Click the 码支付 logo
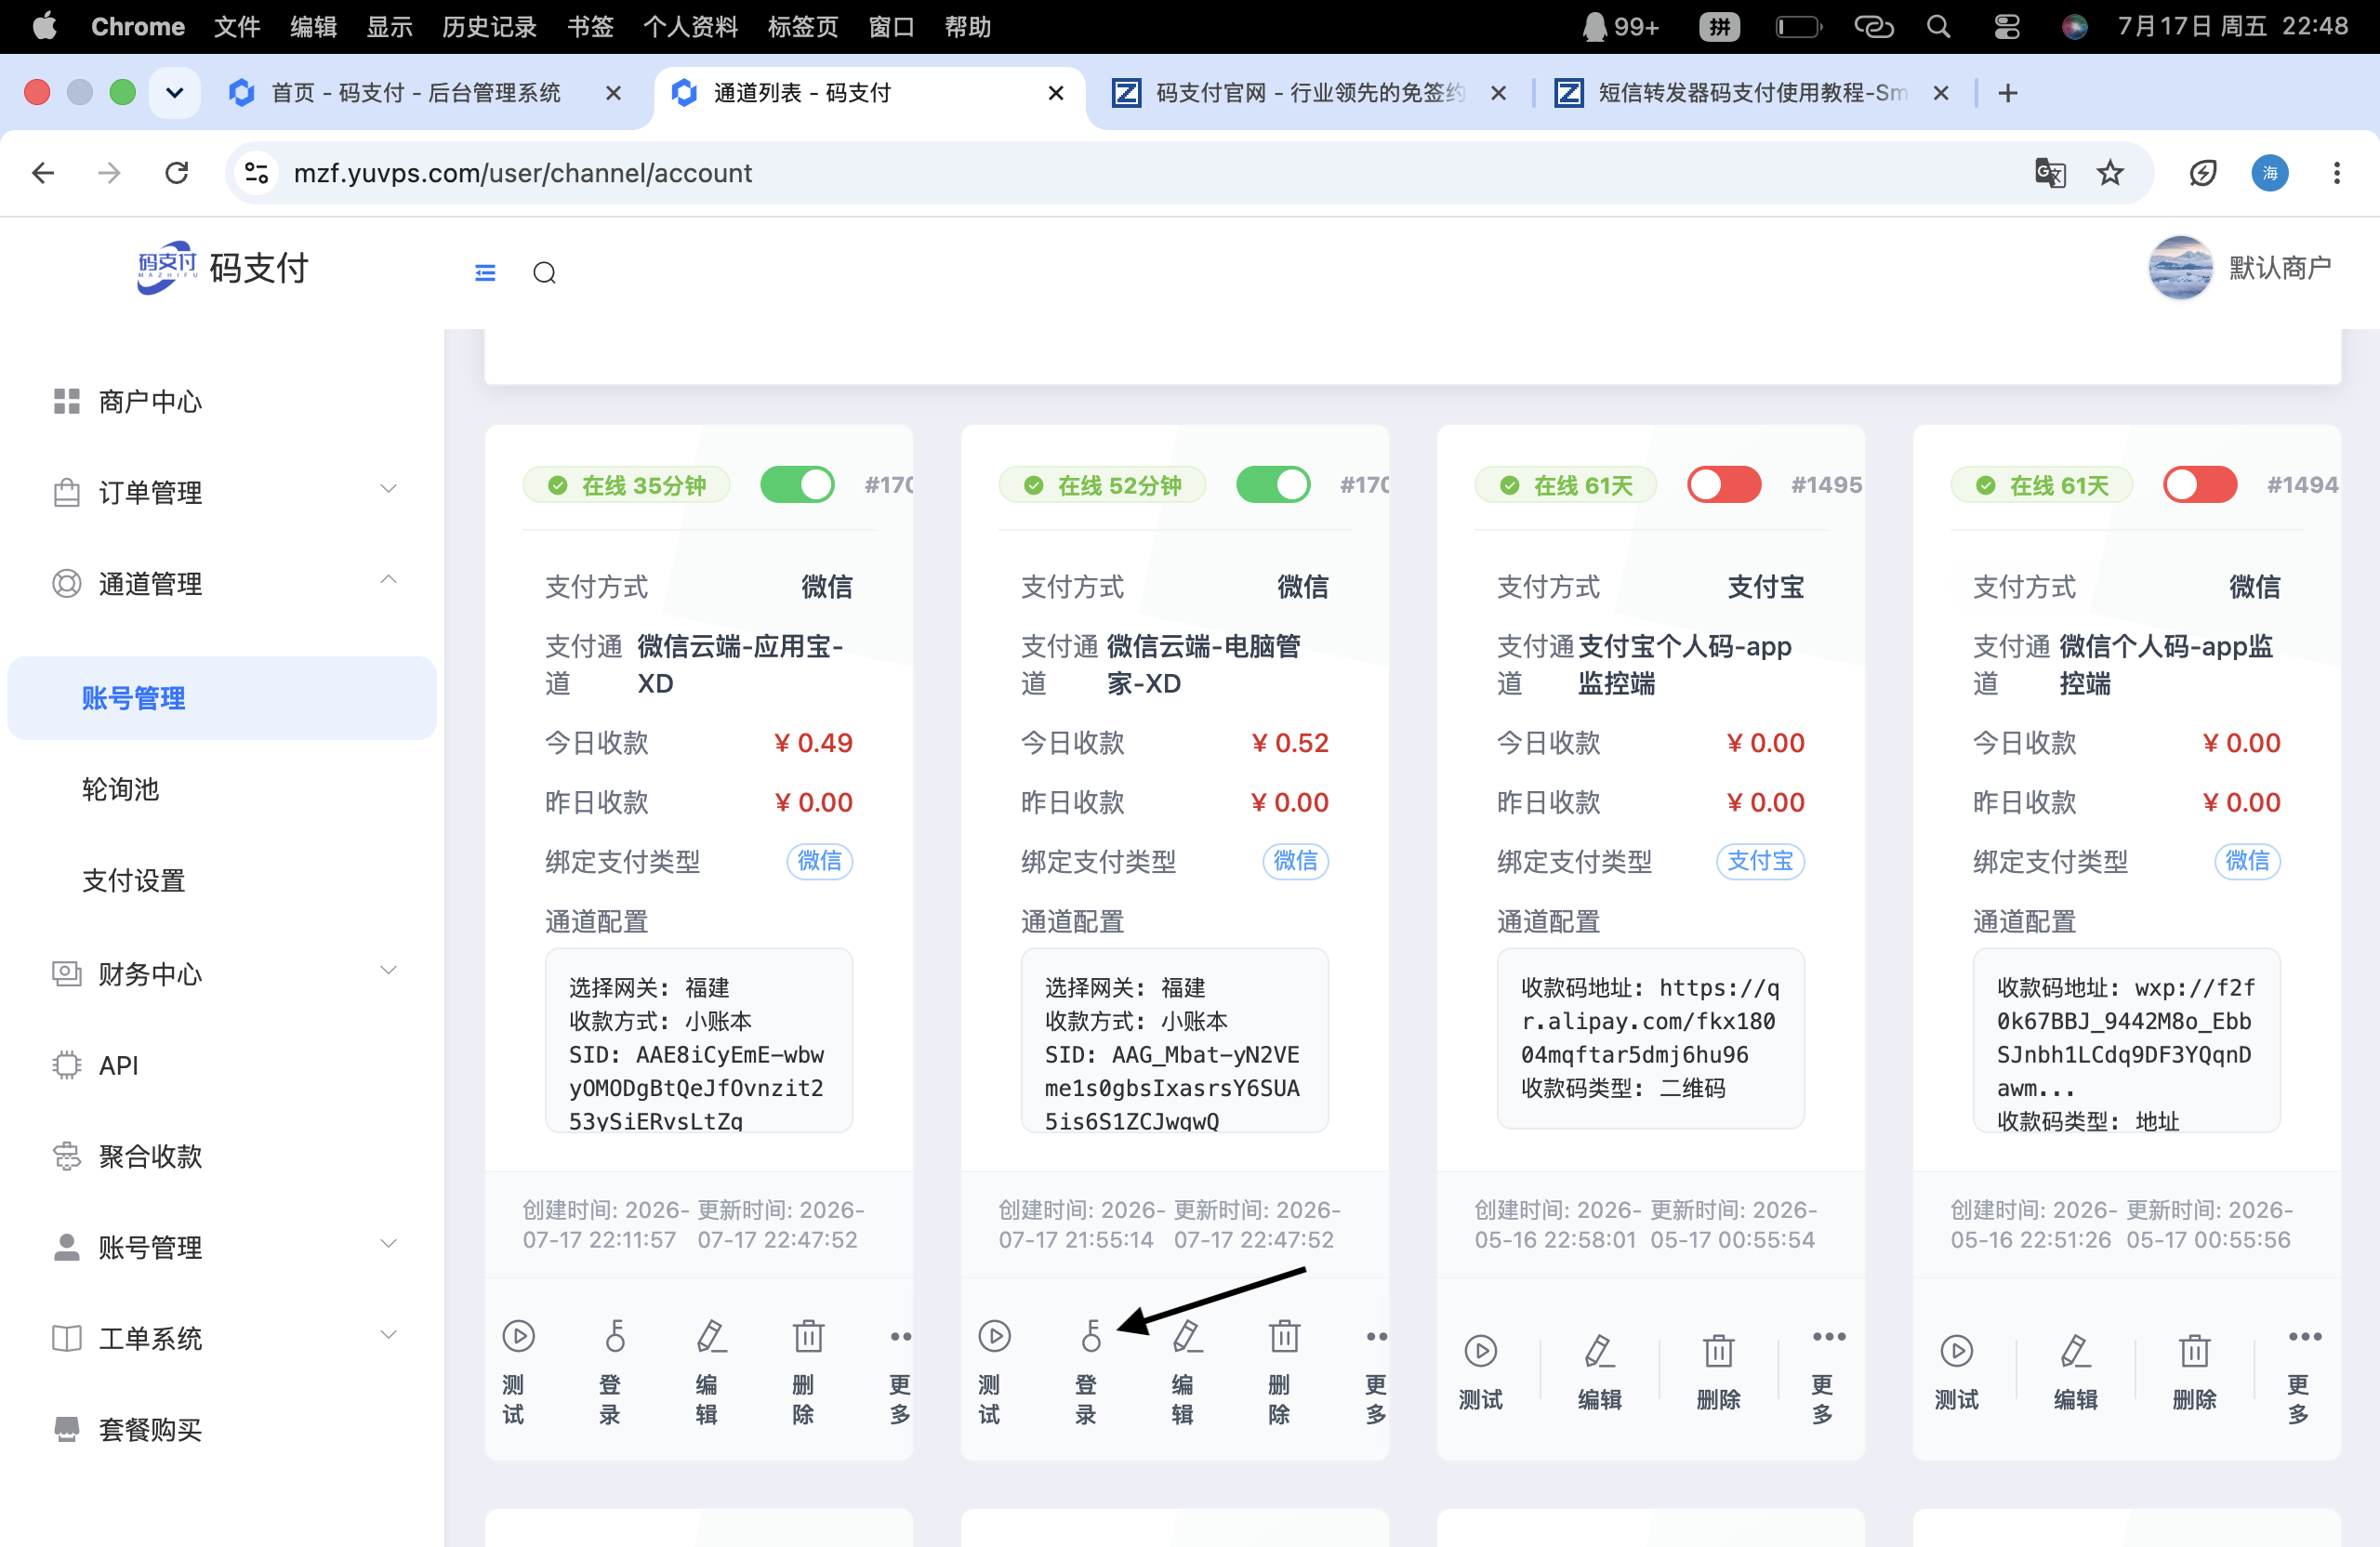 click(222, 268)
